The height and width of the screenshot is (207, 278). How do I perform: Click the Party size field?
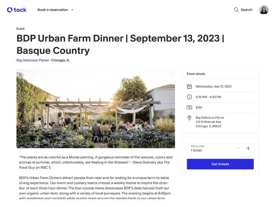point(220,148)
